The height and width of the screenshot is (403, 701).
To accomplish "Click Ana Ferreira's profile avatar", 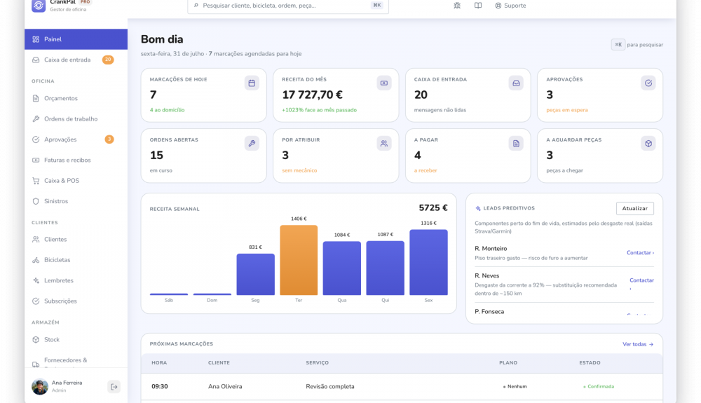I will 40,386.
